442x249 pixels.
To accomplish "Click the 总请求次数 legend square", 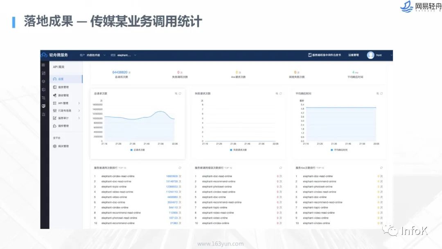I will tap(131, 150).
